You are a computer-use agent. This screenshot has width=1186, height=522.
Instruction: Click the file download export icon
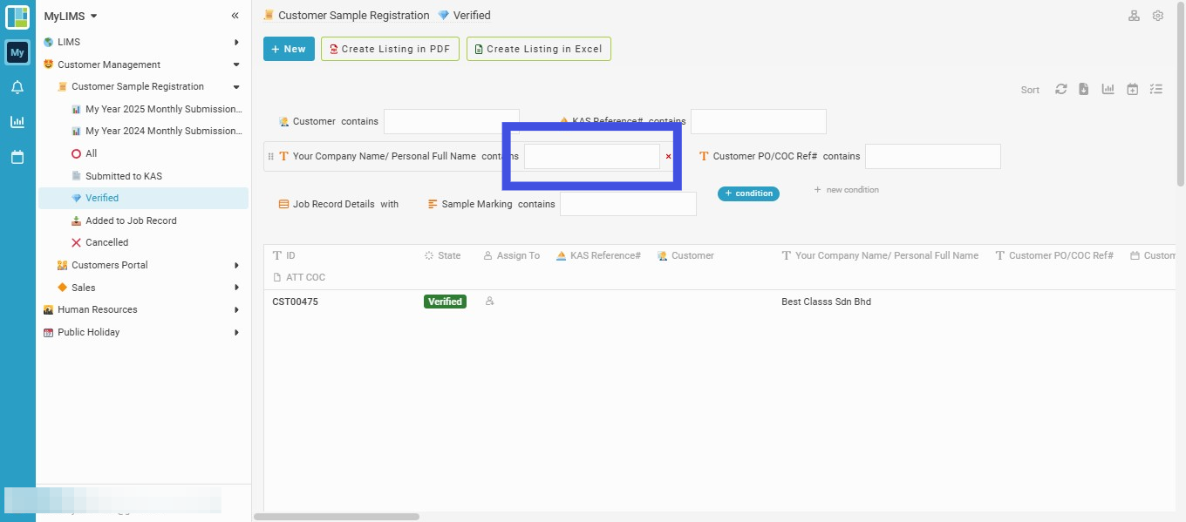pos(1084,89)
